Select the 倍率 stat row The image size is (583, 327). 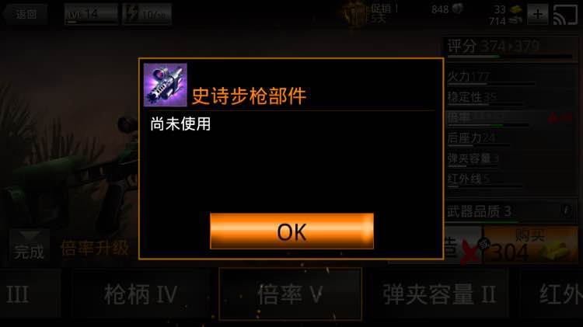click(x=510, y=119)
